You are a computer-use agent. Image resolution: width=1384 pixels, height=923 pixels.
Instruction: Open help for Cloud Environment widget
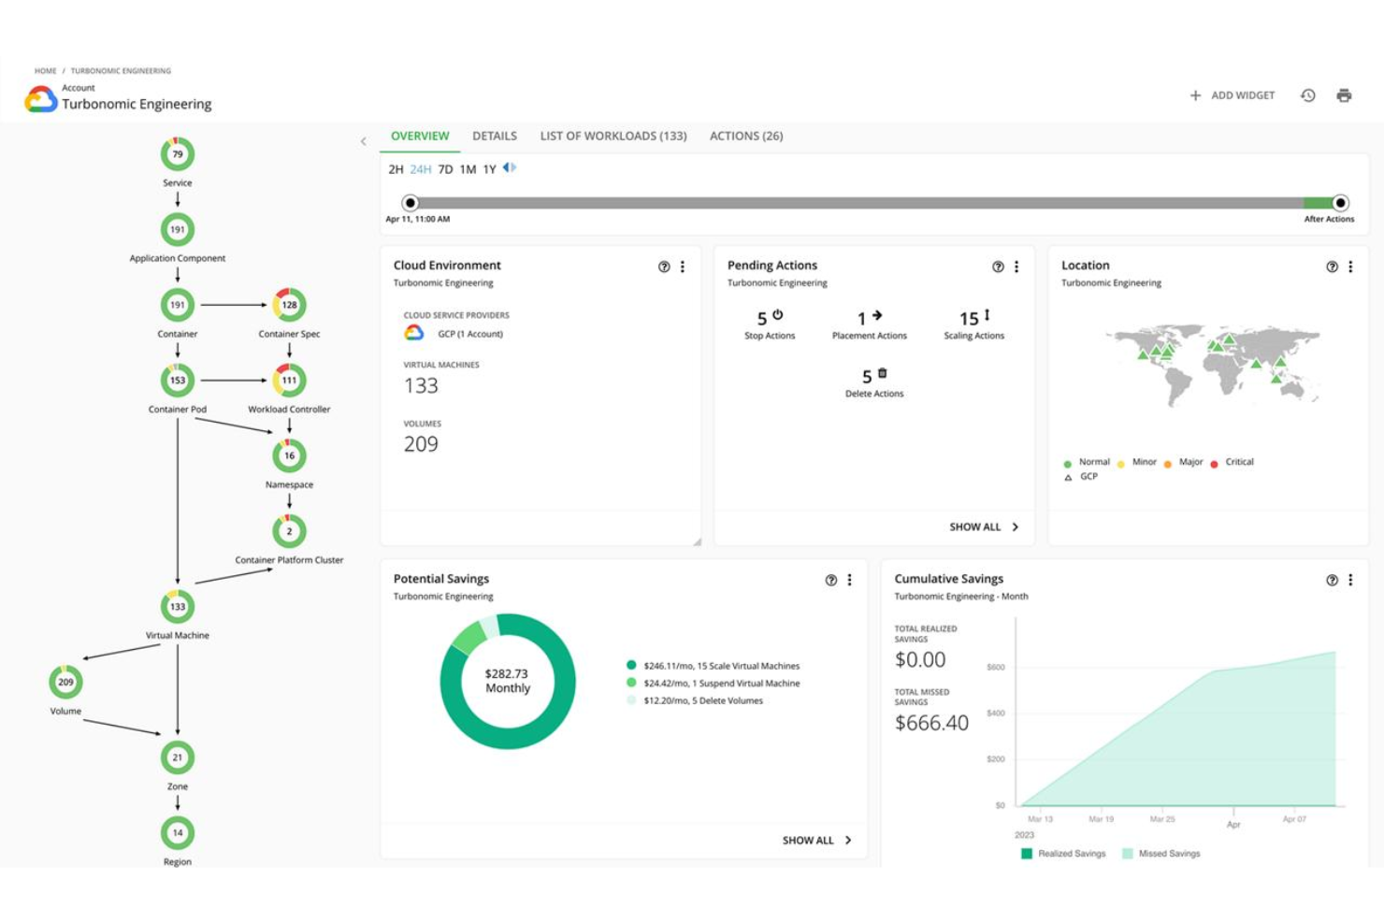pyautogui.click(x=664, y=267)
